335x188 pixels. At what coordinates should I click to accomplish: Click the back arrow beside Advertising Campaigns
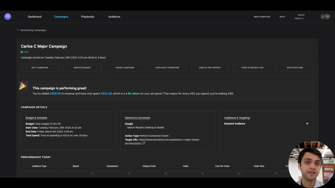tap(18, 30)
